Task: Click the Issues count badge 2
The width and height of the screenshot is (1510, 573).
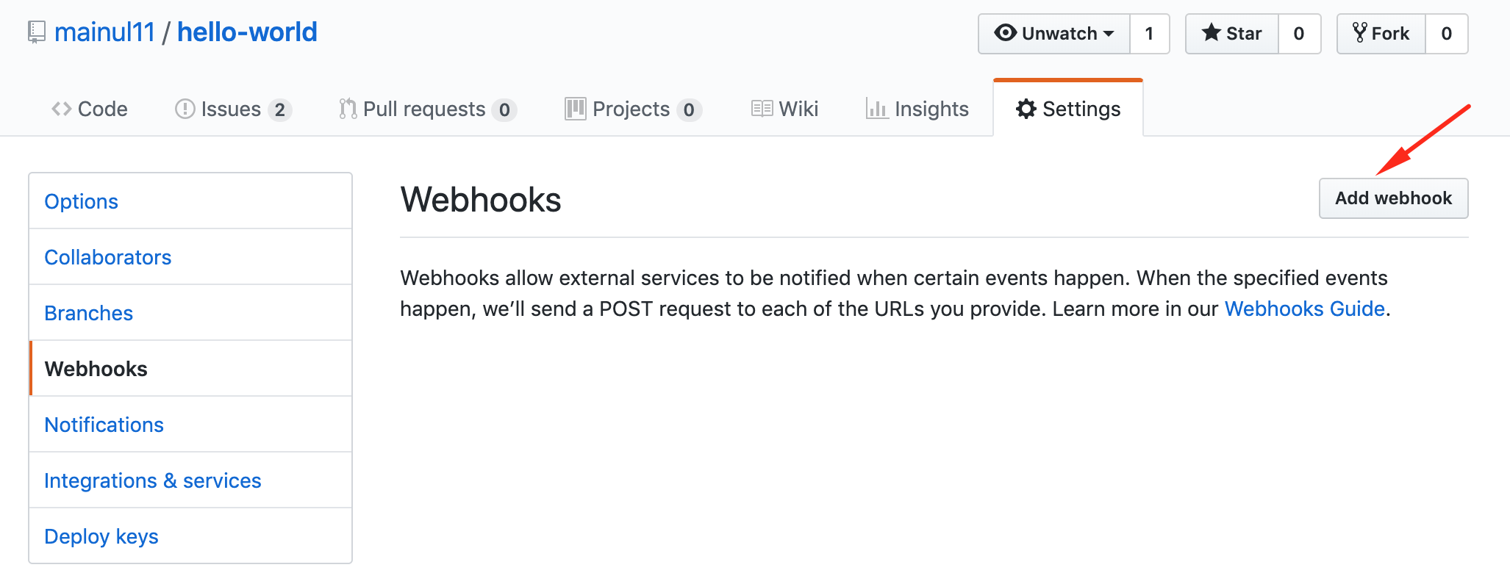Action: click(x=279, y=109)
